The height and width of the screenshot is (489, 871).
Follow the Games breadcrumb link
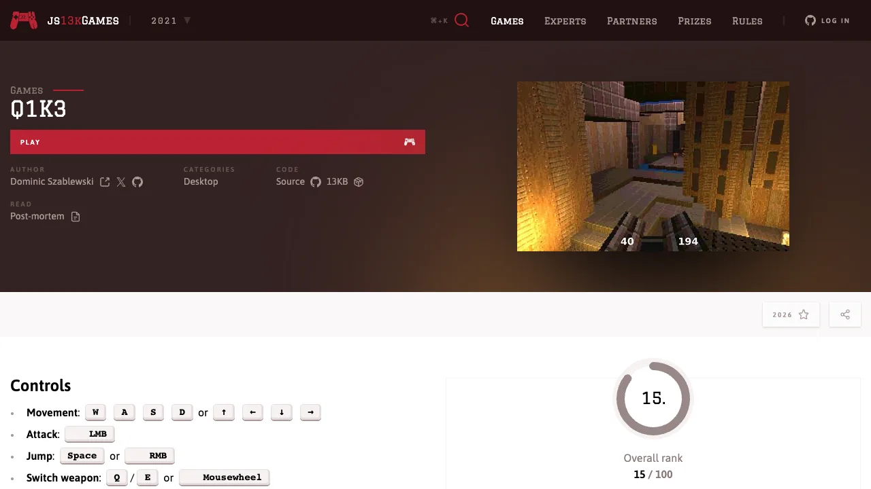(27, 90)
